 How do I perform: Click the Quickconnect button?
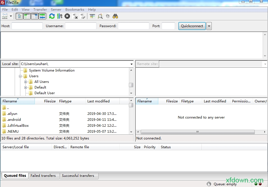pos(192,26)
